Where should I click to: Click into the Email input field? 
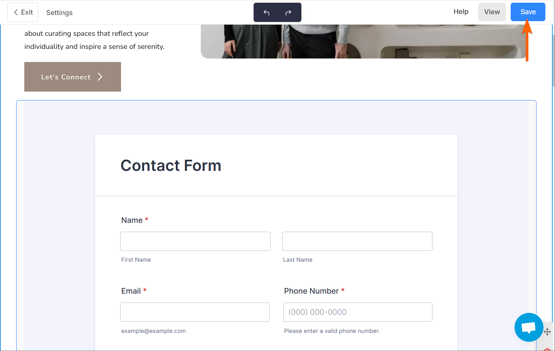click(195, 312)
